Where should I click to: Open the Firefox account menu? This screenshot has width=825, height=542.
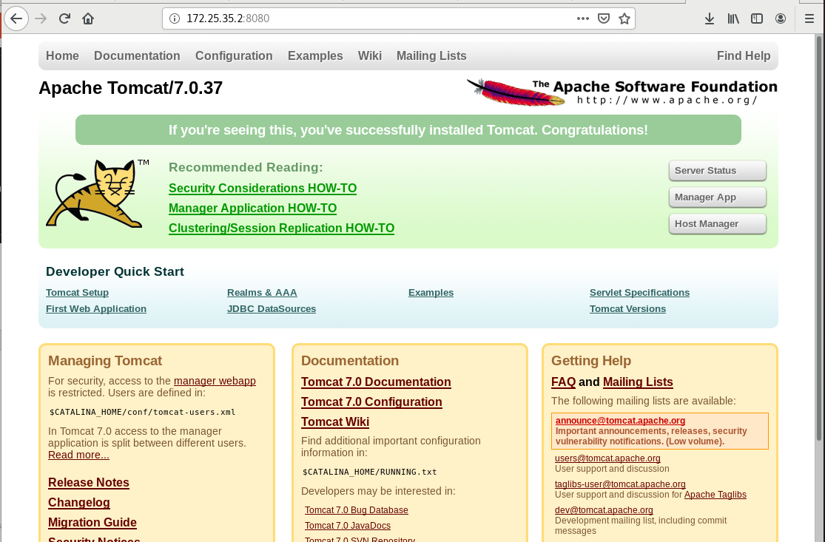click(781, 19)
